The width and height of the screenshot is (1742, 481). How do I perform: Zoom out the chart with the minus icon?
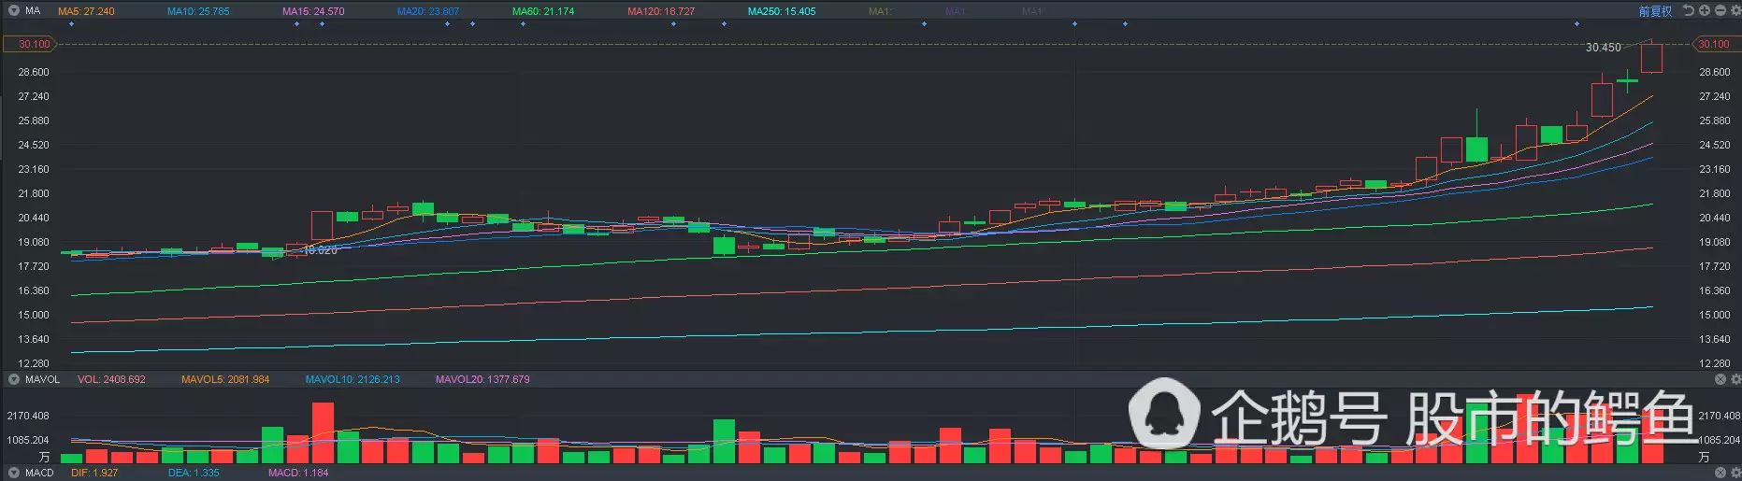[x=1720, y=11]
